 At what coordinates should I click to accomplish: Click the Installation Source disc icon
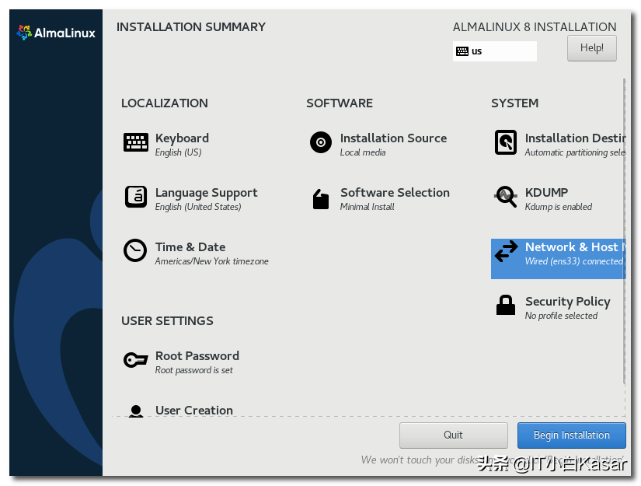(x=321, y=142)
